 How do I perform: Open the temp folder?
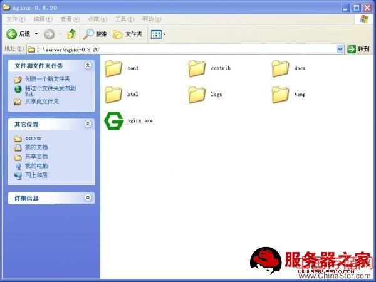click(x=280, y=94)
